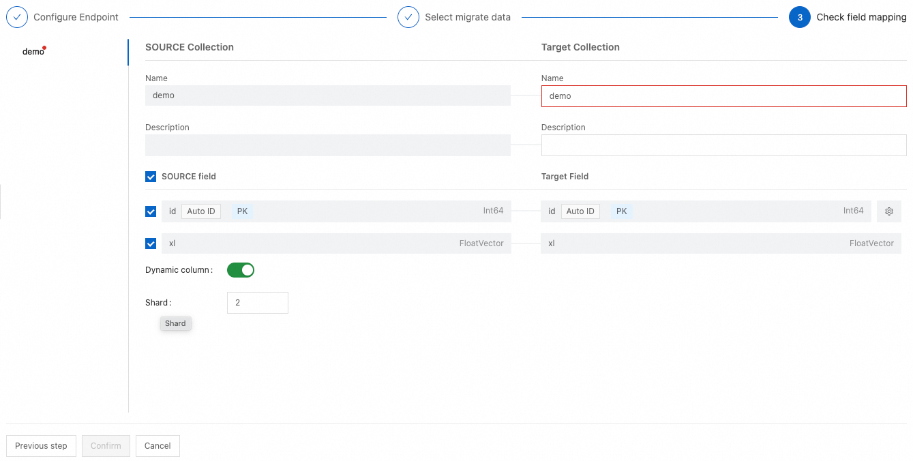Click the Previous step button
This screenshot has width=913, height=461.
tap(41, 446)
